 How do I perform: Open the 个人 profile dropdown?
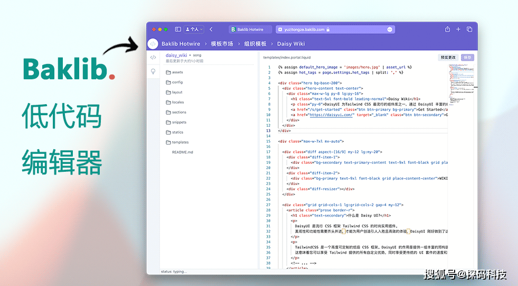pos(194,30)
